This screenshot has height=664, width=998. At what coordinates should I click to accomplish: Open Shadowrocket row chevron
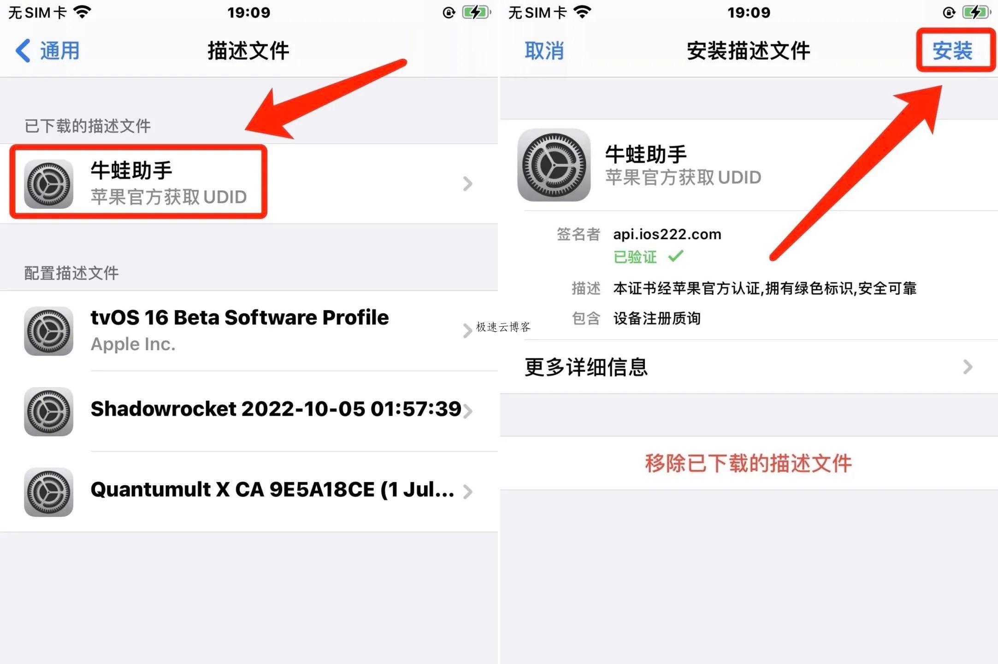point(467,411)
